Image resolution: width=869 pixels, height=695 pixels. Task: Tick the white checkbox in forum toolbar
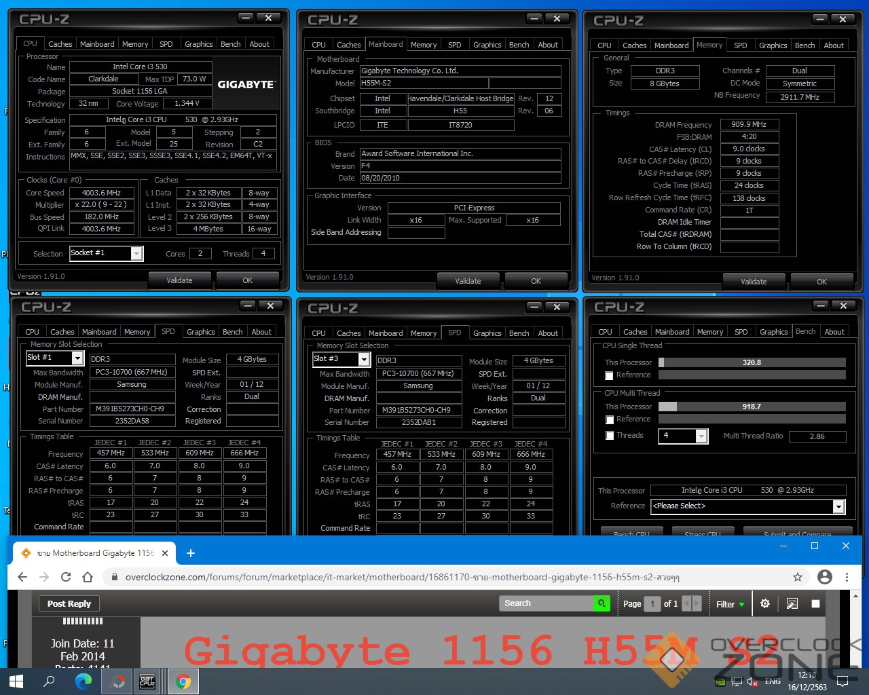coord(815,603)
